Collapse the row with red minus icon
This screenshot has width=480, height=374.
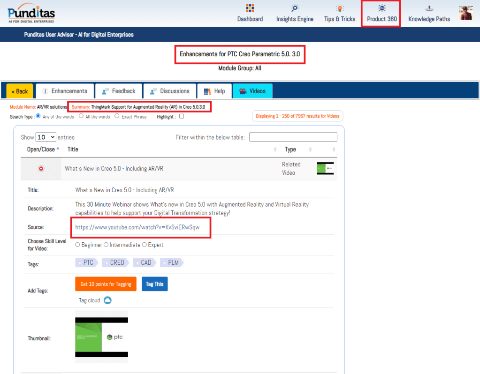pos(41,168)
